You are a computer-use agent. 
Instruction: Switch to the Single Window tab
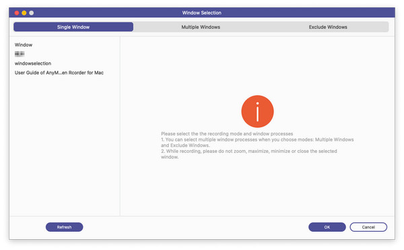click(x=73, y=27)
